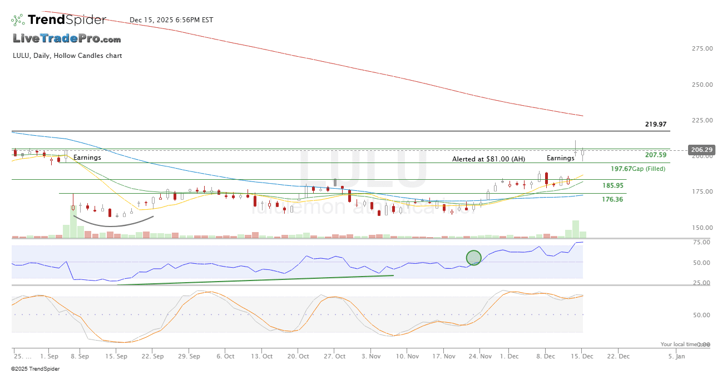Click the gray rounded-bottom arc drawing

pyautogui.click(x=113, y=224)
